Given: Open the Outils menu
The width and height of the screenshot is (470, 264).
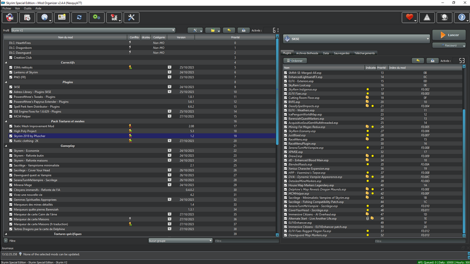Looking at the screenshot, I should pos(28,8).
